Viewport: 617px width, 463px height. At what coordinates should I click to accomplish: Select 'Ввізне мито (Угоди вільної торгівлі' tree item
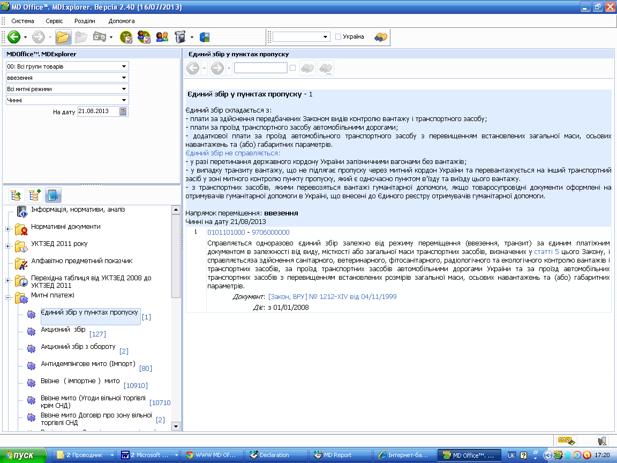93,401
